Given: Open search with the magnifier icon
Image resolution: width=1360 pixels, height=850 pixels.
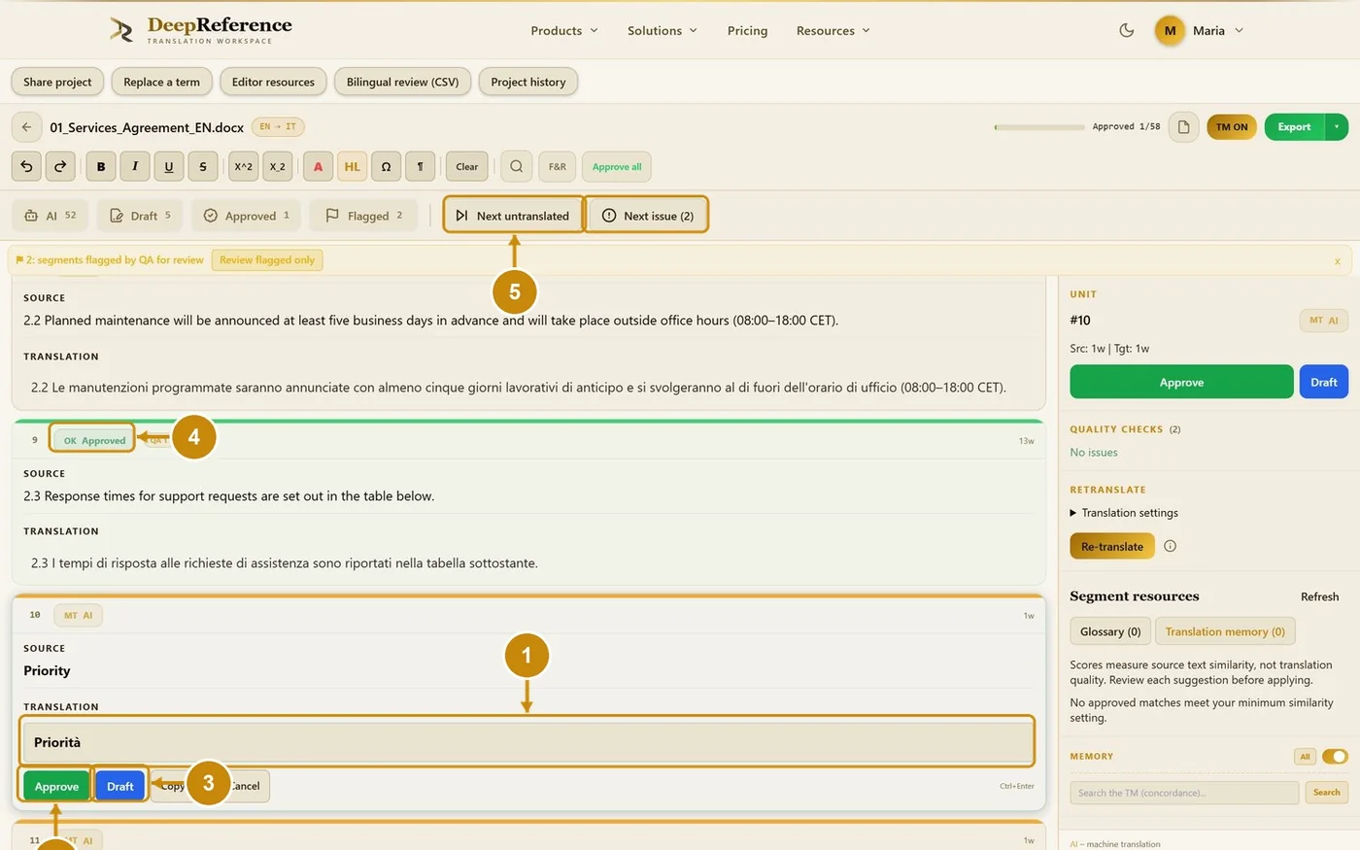Looking at the screenshot, I should pos(517,166).
